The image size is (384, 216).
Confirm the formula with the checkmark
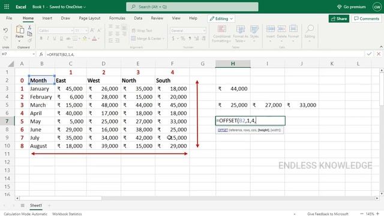[369, 54]
